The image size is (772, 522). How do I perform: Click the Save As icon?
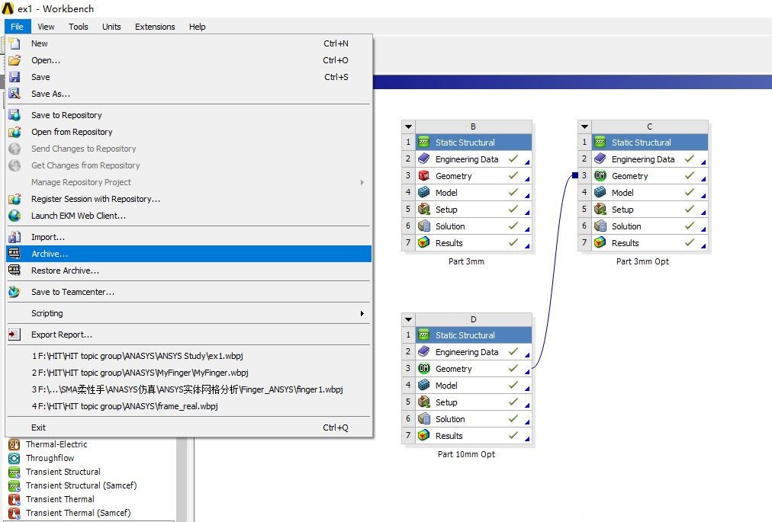pyautogui.click(x=14, y=94)
